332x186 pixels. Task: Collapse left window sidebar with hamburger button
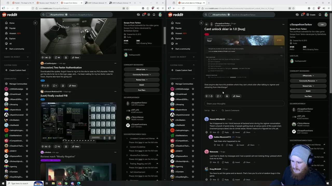click(35, 23)
